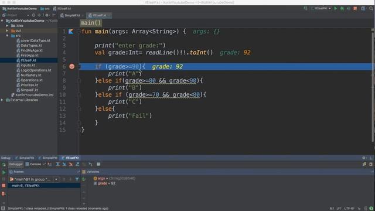Click Resume Program green arrow
The image size is (375, 211).
[4, 172]
